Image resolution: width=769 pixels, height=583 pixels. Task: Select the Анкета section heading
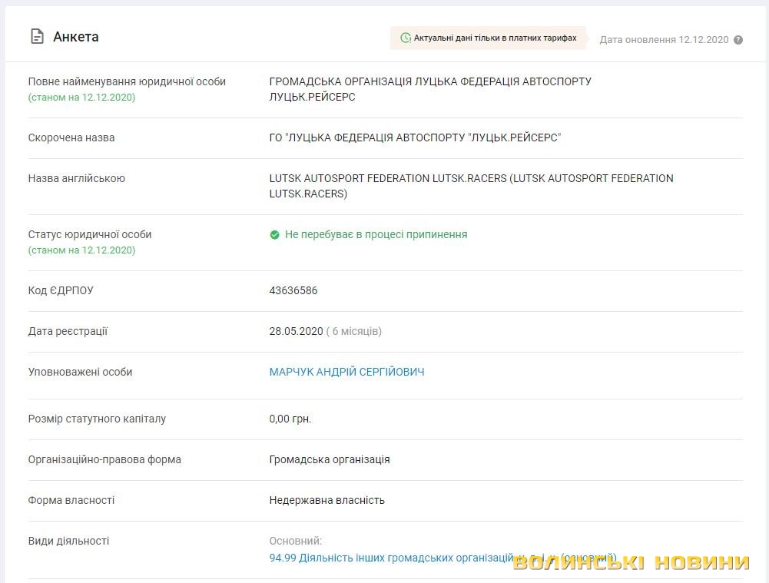75,37
